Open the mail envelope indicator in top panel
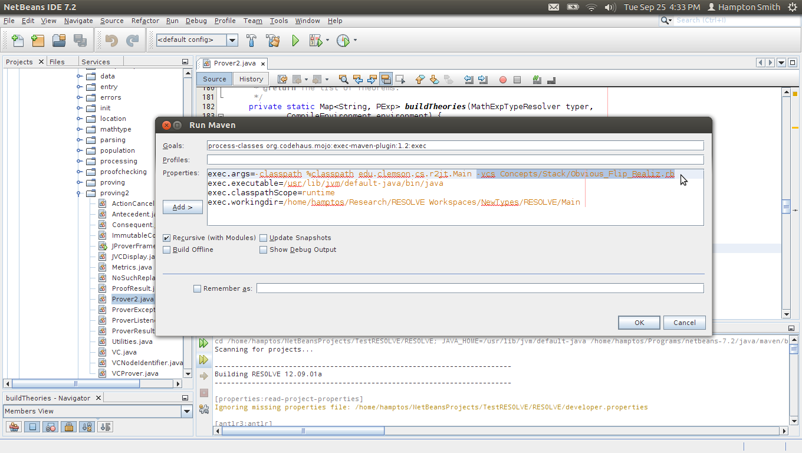Viewport: 802px width, 453px height. 554,7
